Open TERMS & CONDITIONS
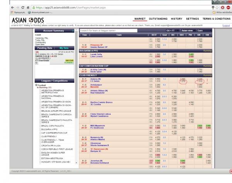This screenshot has width=232, height=183. 217,19
